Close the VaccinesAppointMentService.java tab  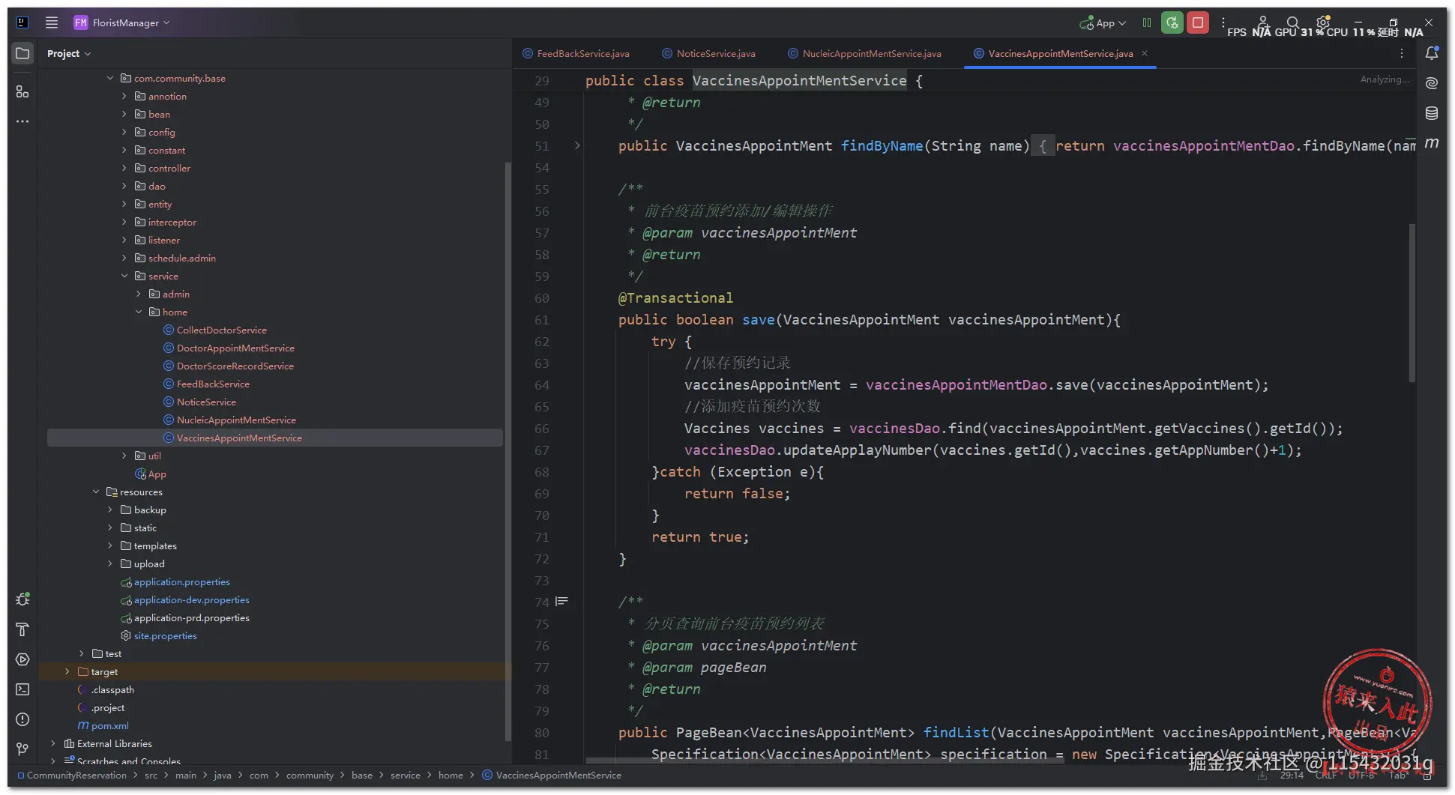point(1145,53)
